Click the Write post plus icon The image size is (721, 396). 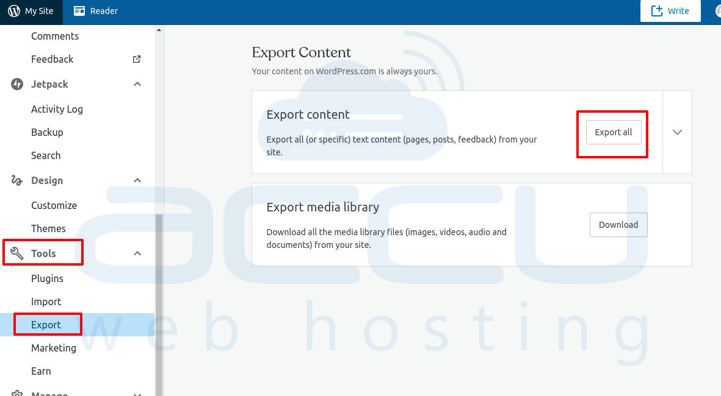(x=657, y=11)
